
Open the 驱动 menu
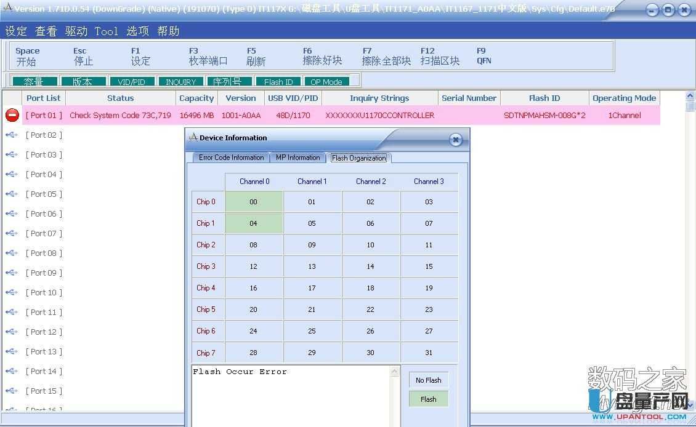click(x=76, y=31)
